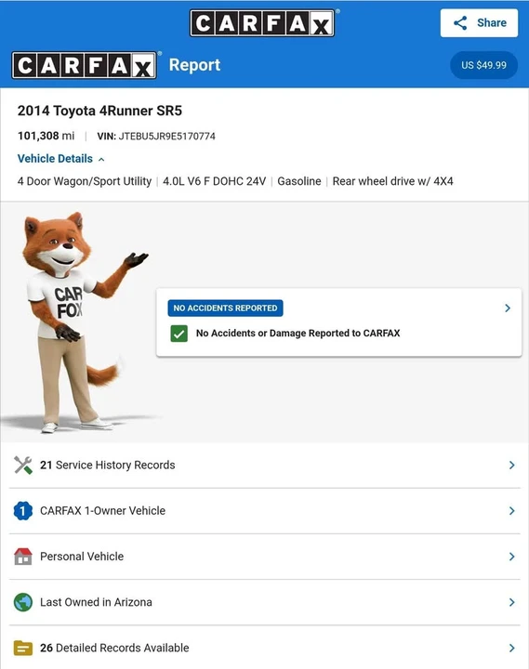Open the Personal Vehicle row
This screenshot has height=669, width=529.
coord(265,557)
